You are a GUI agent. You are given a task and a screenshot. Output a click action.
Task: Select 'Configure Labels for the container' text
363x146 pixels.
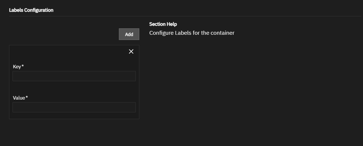pos(192,33)
